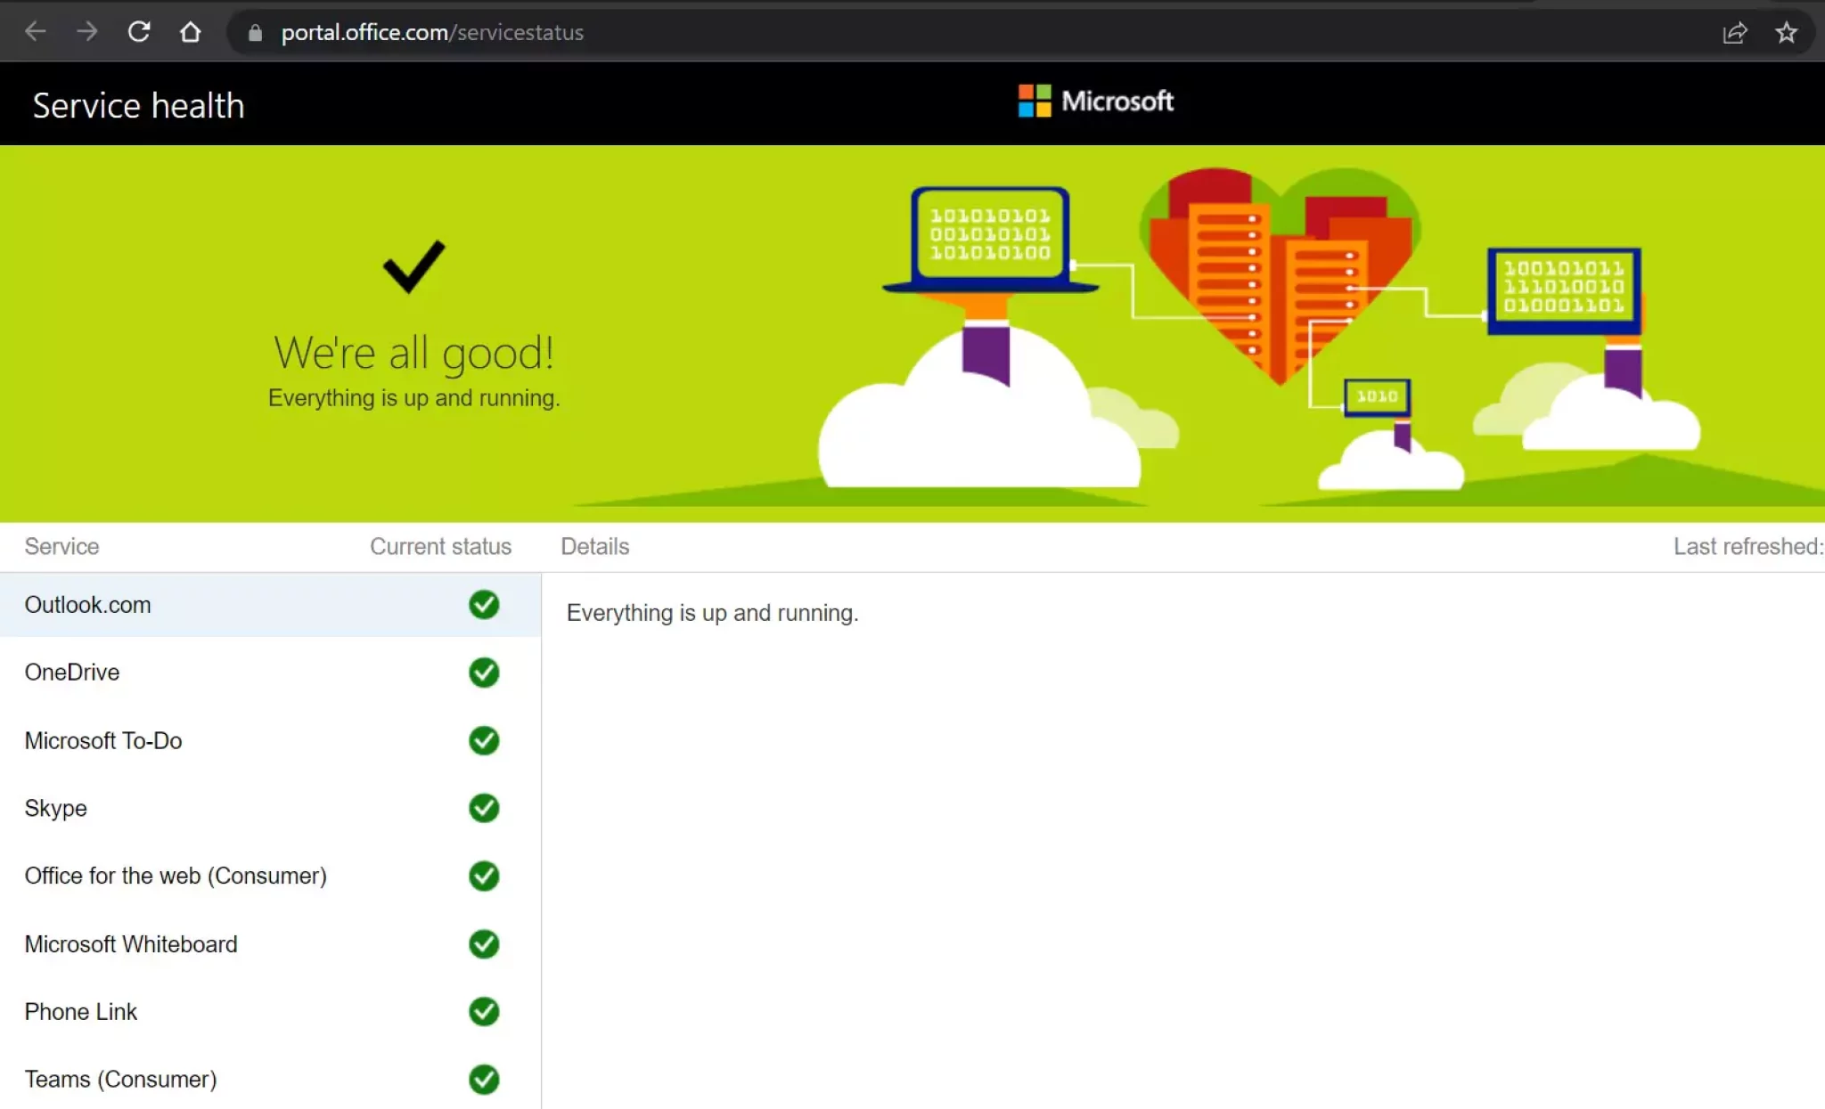Go forward in browser history
The height and width of the screenshot is (1109, 1825).
86,32
